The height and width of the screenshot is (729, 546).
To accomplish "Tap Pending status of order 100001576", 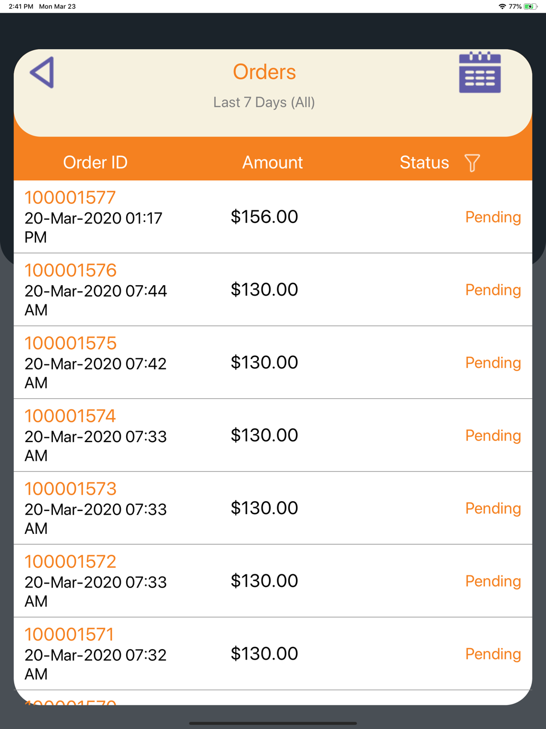I will coord(492,290).
